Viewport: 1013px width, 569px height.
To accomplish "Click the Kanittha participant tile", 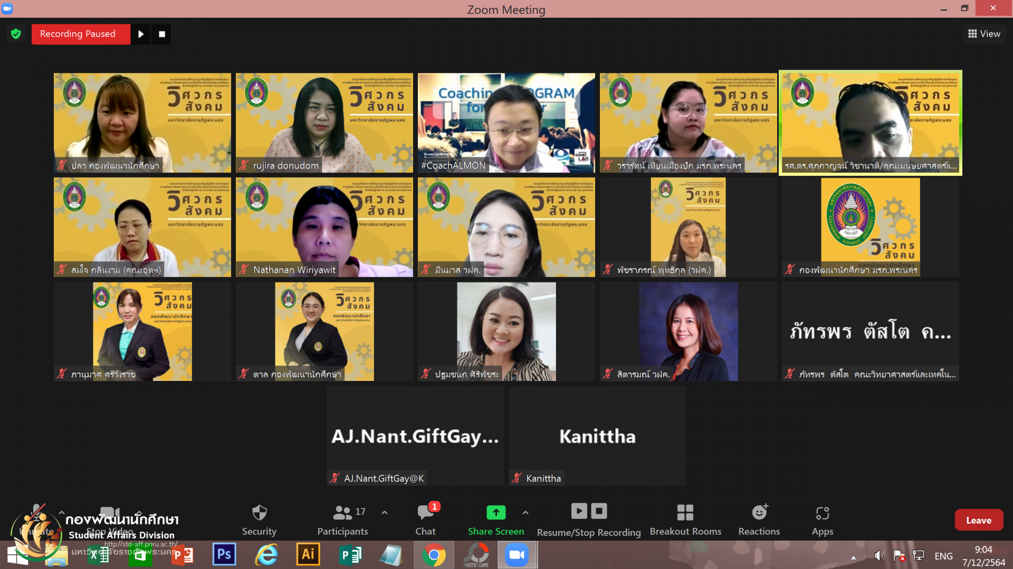I will point(597,436).
